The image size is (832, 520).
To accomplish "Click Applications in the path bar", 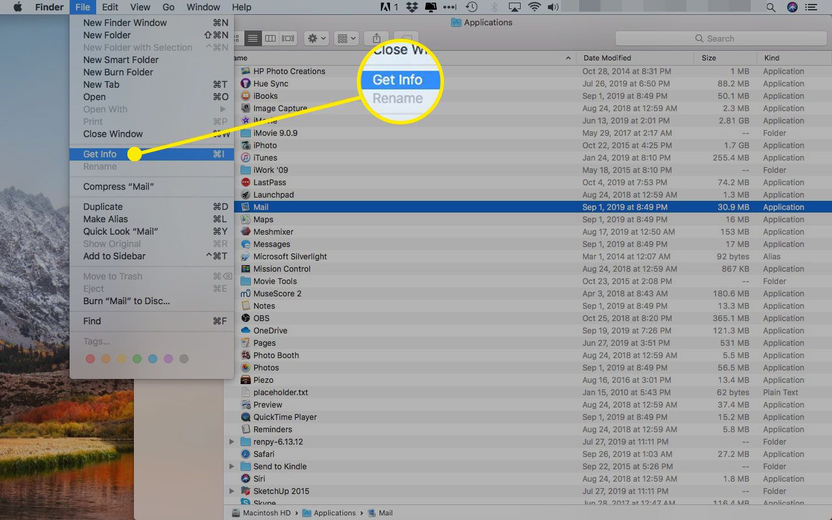I will point(329,513).
